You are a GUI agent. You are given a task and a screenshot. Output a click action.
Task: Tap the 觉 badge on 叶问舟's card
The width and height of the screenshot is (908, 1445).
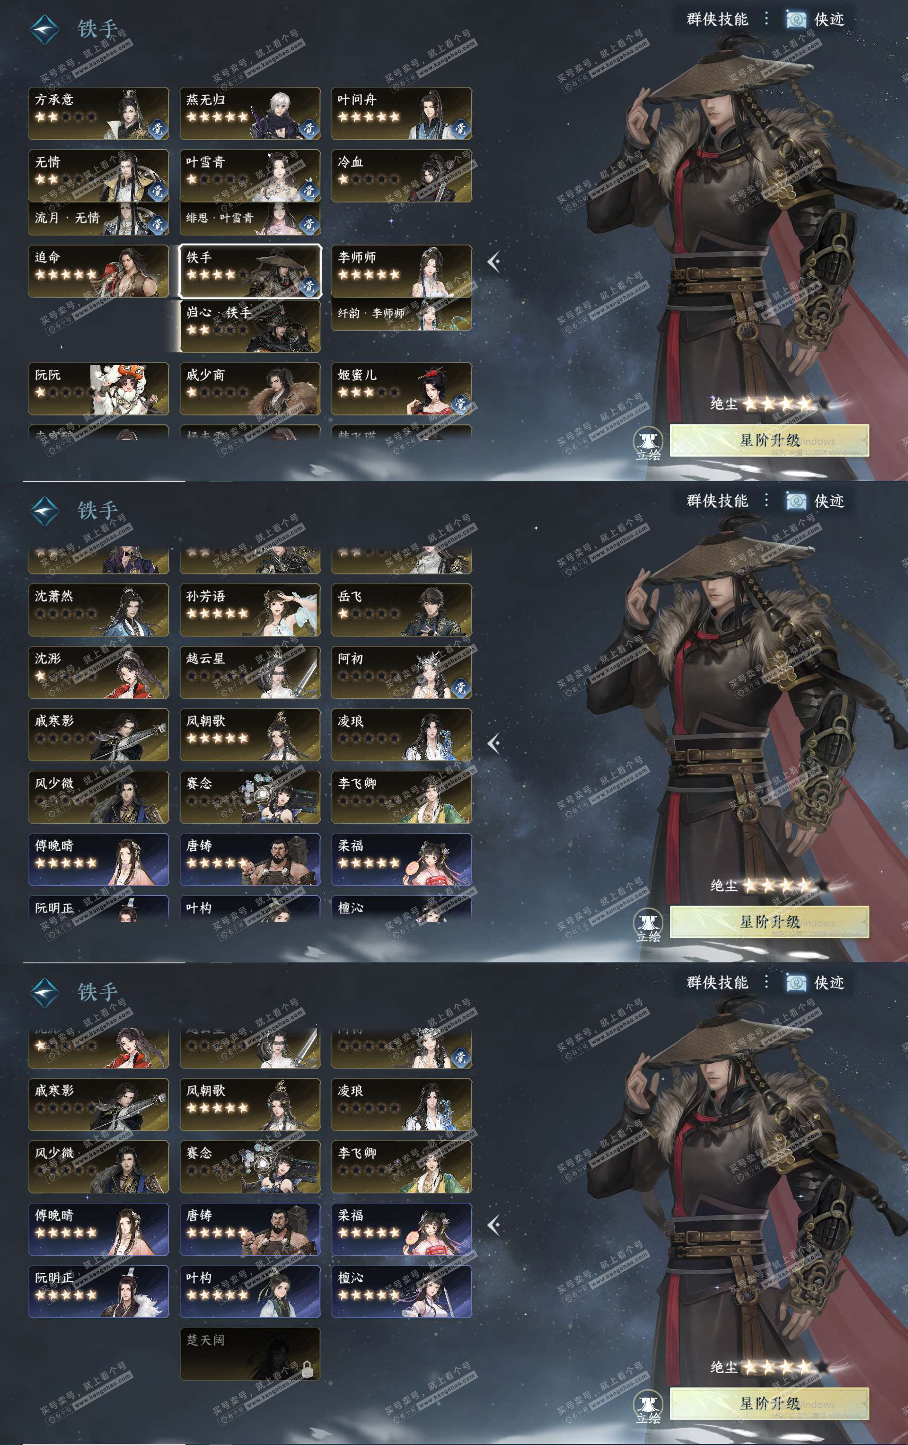[460, 128]
